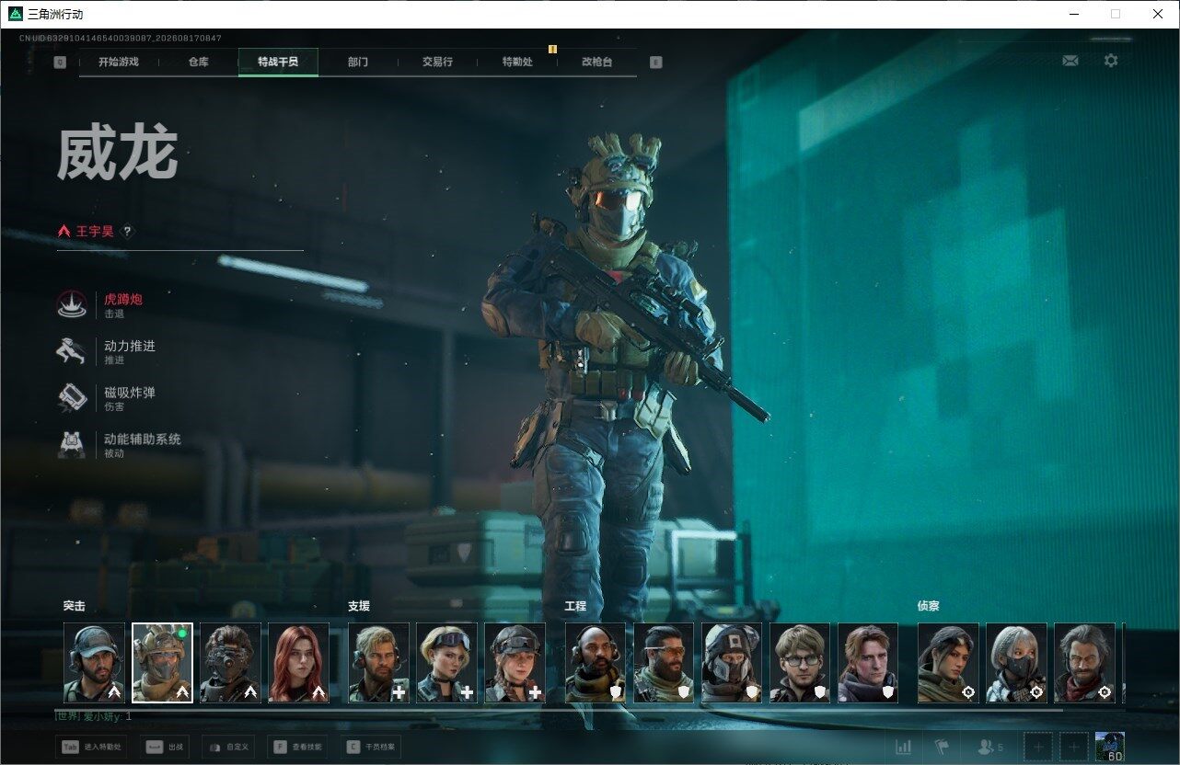The image size is (1180, 765).
Task: Click the CN UID text string
Action: (121, 39)
